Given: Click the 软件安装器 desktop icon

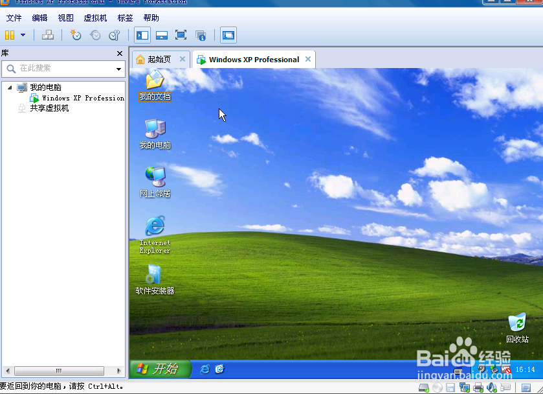Looking at the screenshot, I should click(x=155, y=279).
